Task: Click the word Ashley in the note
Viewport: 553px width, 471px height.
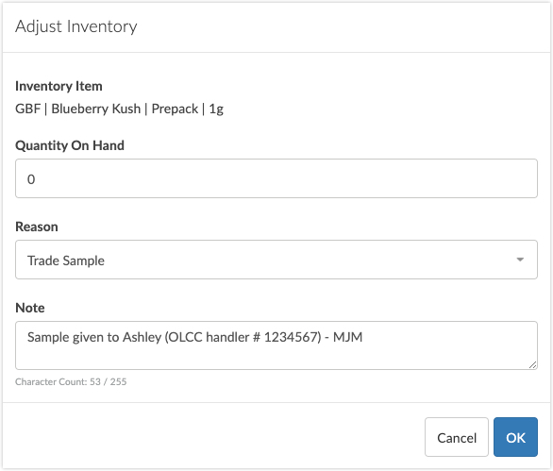Action: (142, 337)
